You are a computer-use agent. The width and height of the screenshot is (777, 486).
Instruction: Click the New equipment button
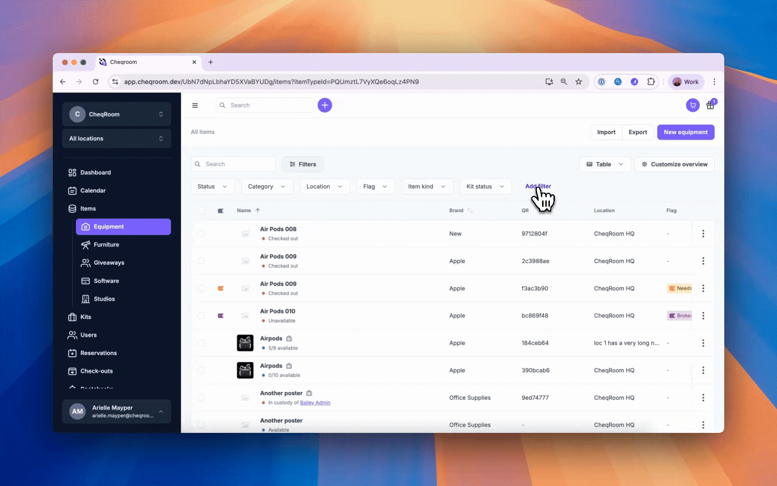[x=685, y=132]
